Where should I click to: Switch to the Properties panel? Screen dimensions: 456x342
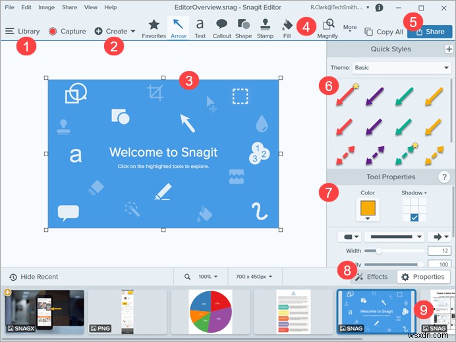[424, 277]
